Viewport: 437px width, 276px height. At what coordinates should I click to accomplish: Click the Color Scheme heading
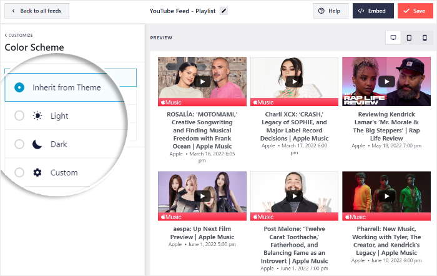(34, 47)
